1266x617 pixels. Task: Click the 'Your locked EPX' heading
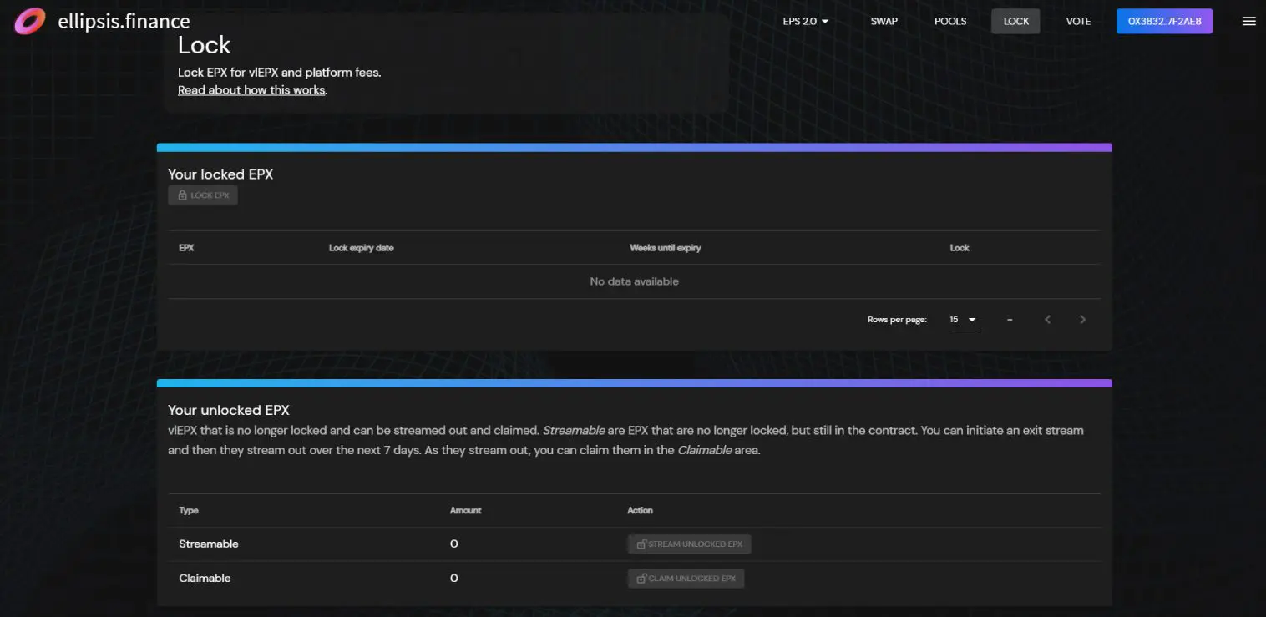[220, 174]
